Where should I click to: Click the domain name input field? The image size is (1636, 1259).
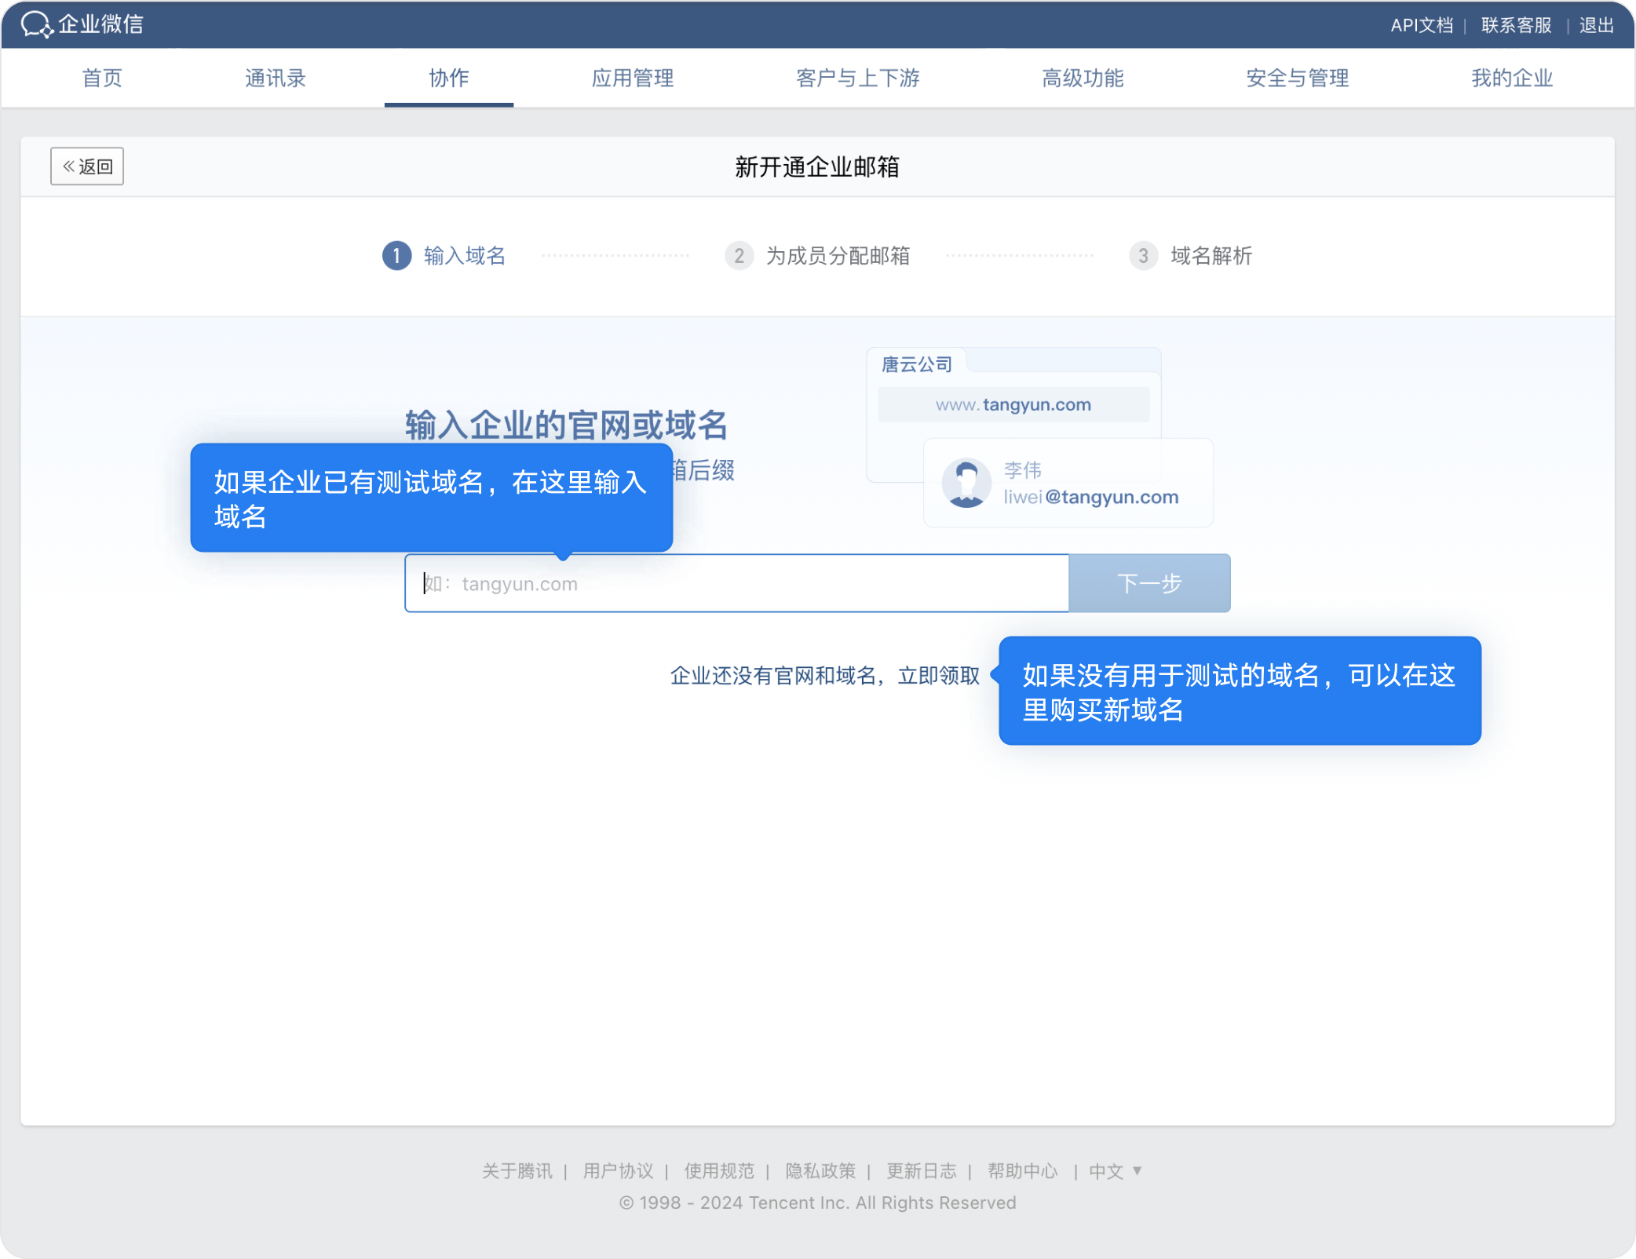pos(736,583)
